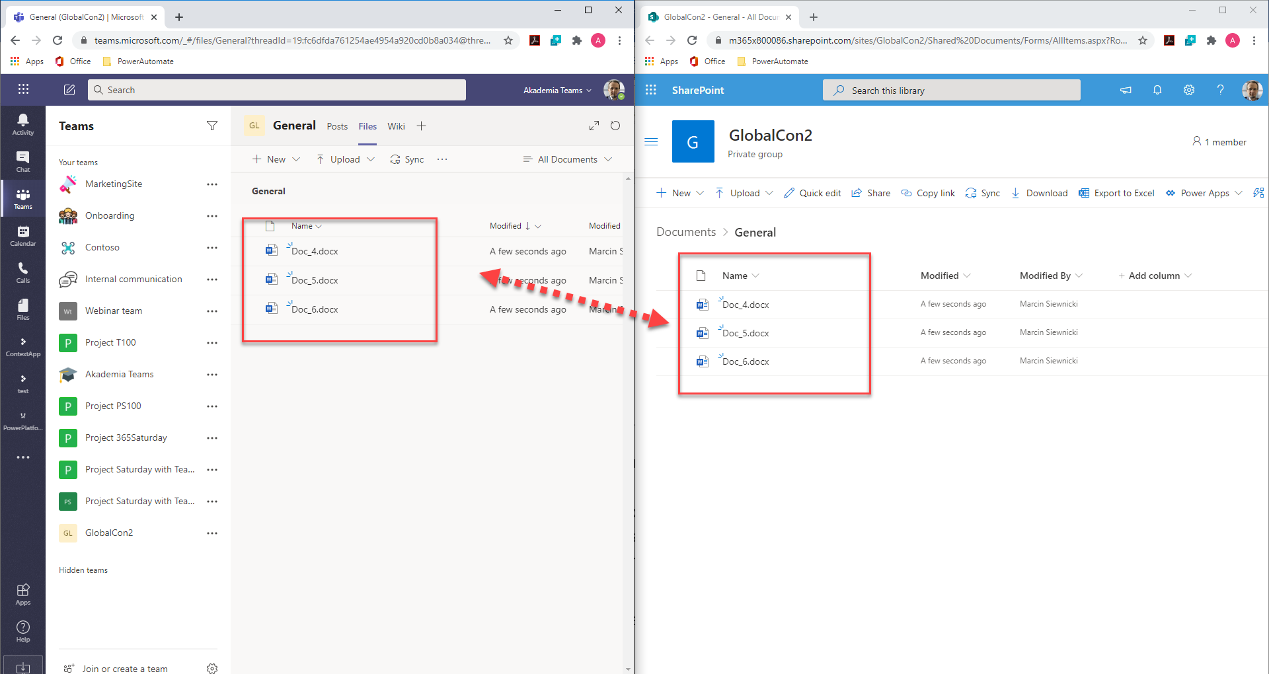Select SharePoint GlobalCon2 browser tab
The height and width of the screenshot is (674, 1269).
coord(720,17)
